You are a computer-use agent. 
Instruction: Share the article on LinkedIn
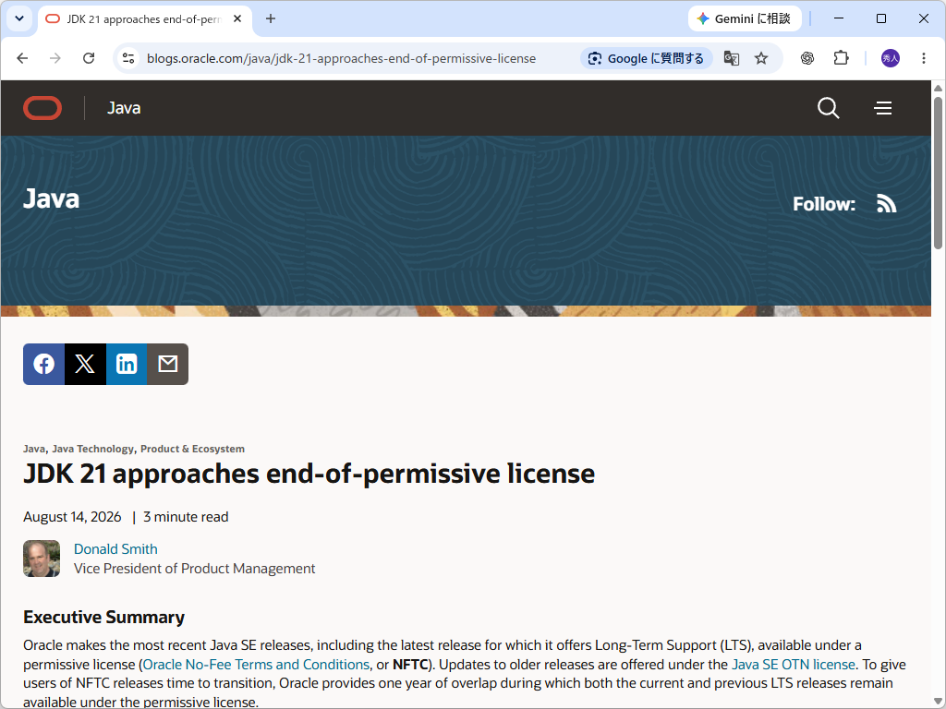point(127,364)
